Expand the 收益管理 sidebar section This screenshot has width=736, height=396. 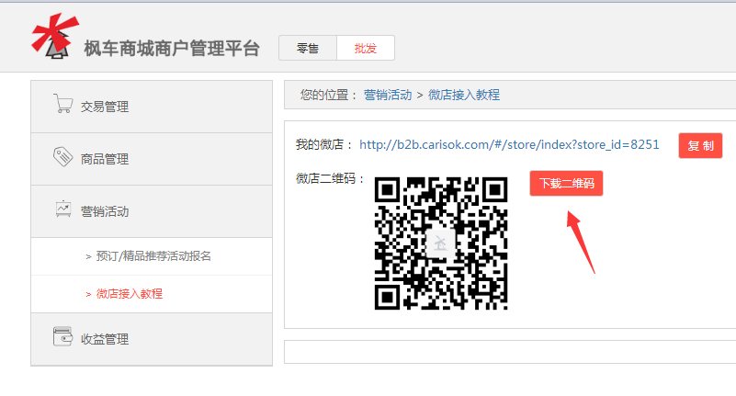pyautogui.click(x=152, y=339)
